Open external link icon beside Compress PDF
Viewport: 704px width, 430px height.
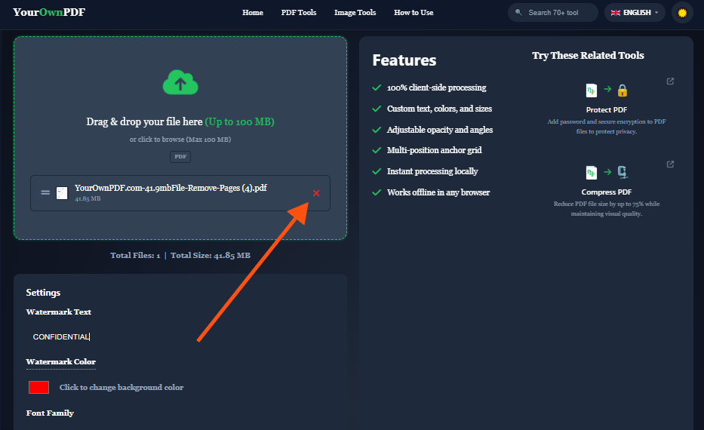pos(670,164)
